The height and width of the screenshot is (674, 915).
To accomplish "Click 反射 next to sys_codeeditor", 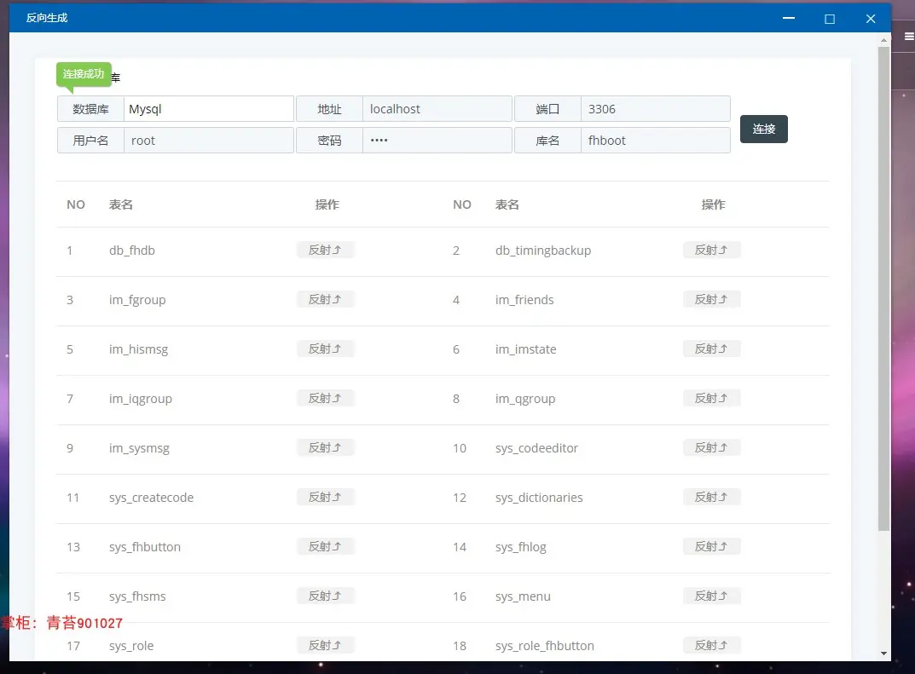I will [x=711, y=448].
